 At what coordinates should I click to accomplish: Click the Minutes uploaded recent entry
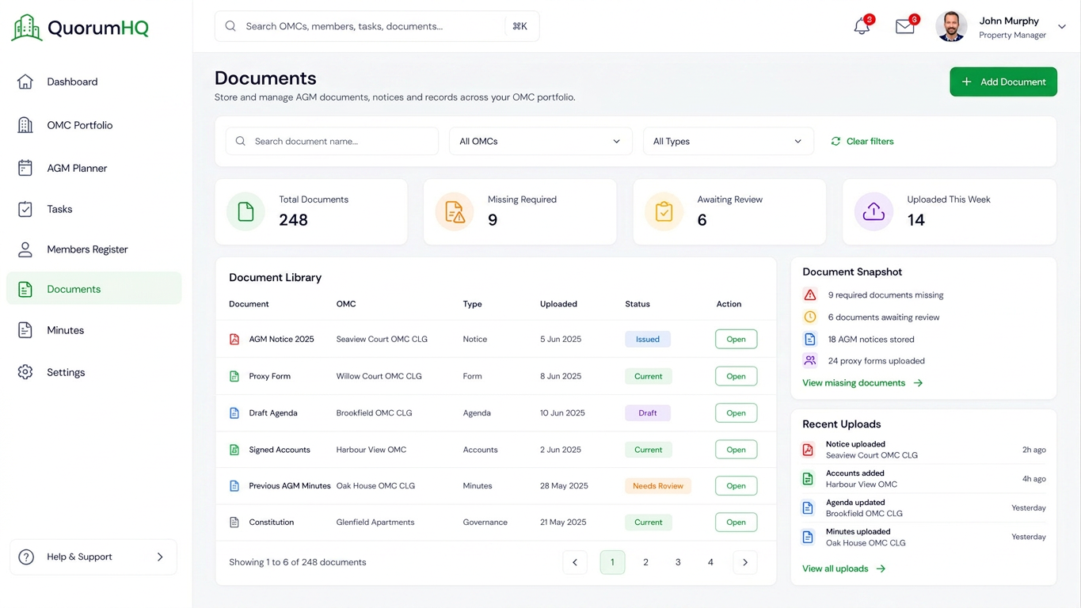923,537
